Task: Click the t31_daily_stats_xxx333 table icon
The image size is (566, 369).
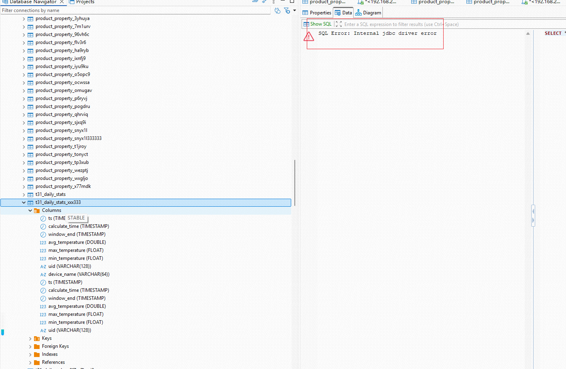Action: pyautogui.click(x=30, y=203)
